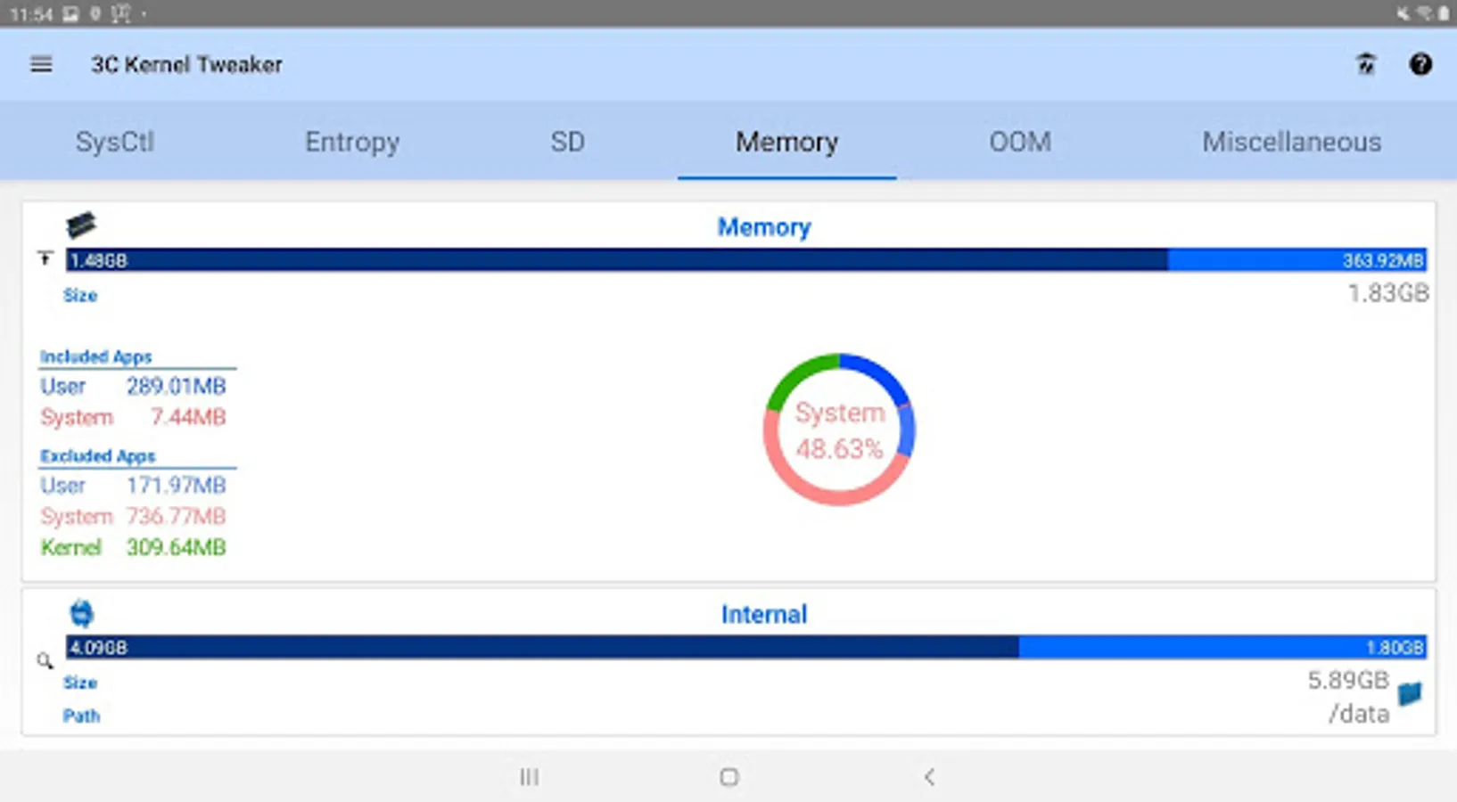Tap the trash-can clean memory icon
Viewport: 1457px width, 802px height.
tap(1365, 64)
